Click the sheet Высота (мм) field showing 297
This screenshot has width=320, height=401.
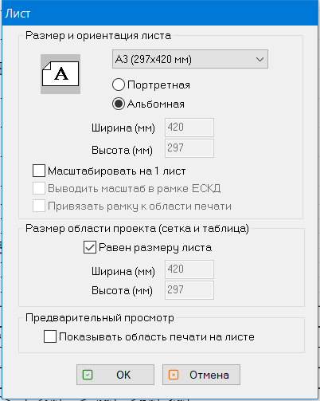[189, 148]
